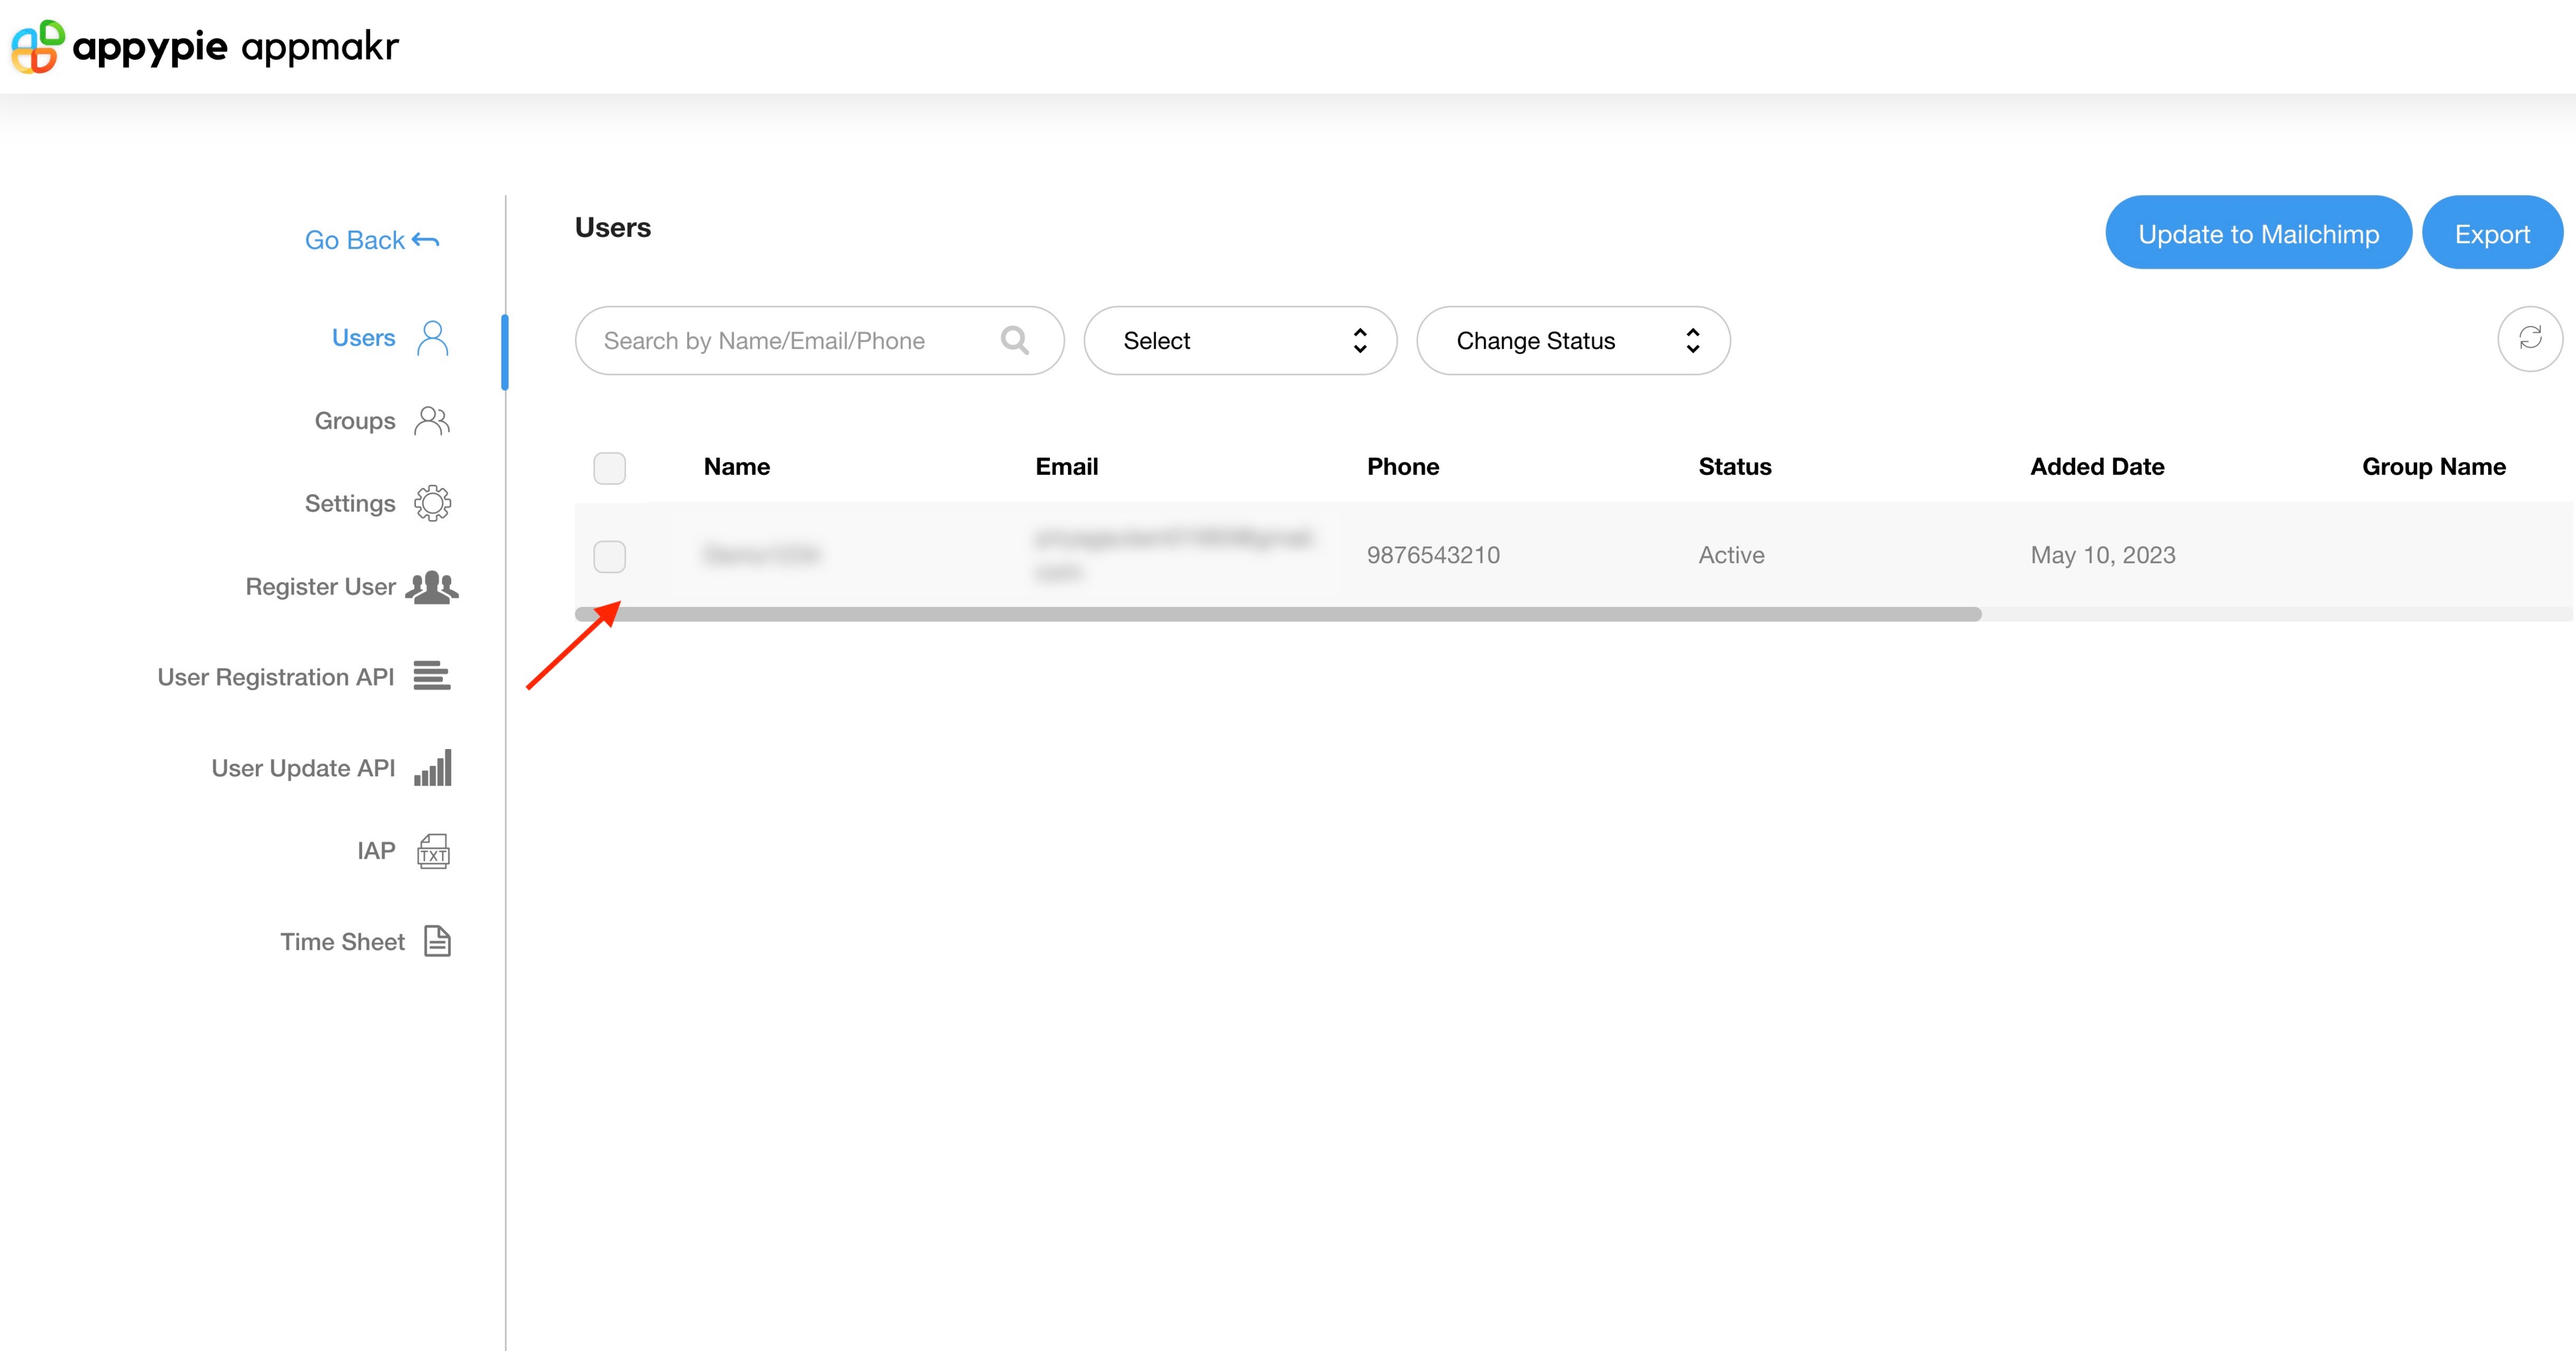Click the Register User group icon

[x=432, y=587]
